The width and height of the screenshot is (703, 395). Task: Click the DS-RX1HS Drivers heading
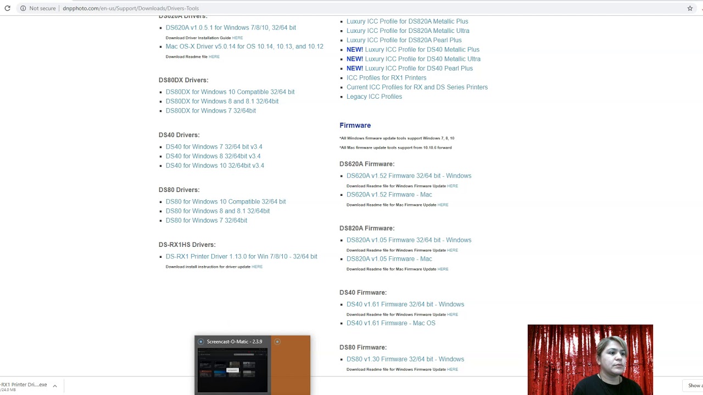[187, 245]
